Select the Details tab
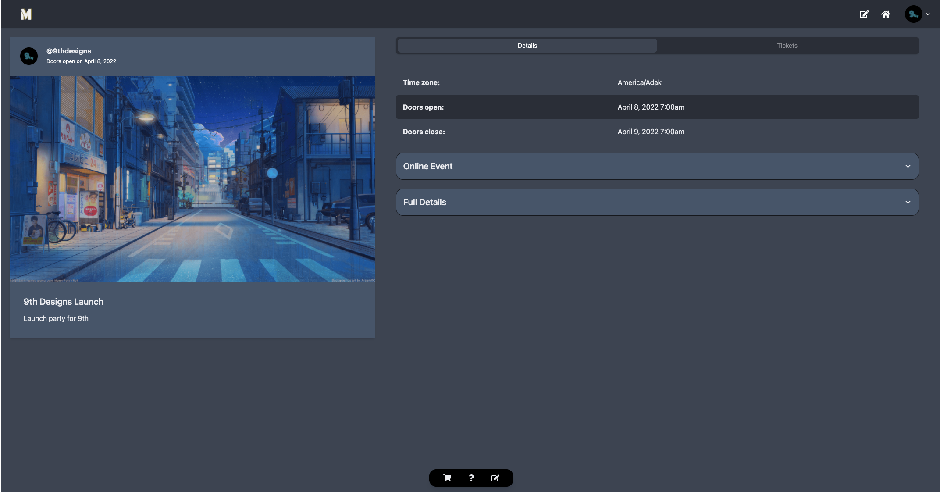 tap(527, 46)
